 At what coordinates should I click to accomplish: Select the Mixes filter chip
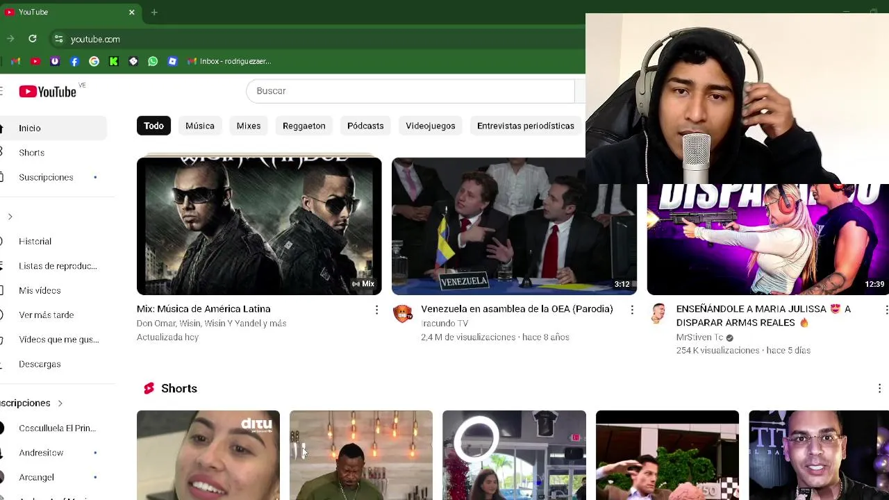click(249, 126)
